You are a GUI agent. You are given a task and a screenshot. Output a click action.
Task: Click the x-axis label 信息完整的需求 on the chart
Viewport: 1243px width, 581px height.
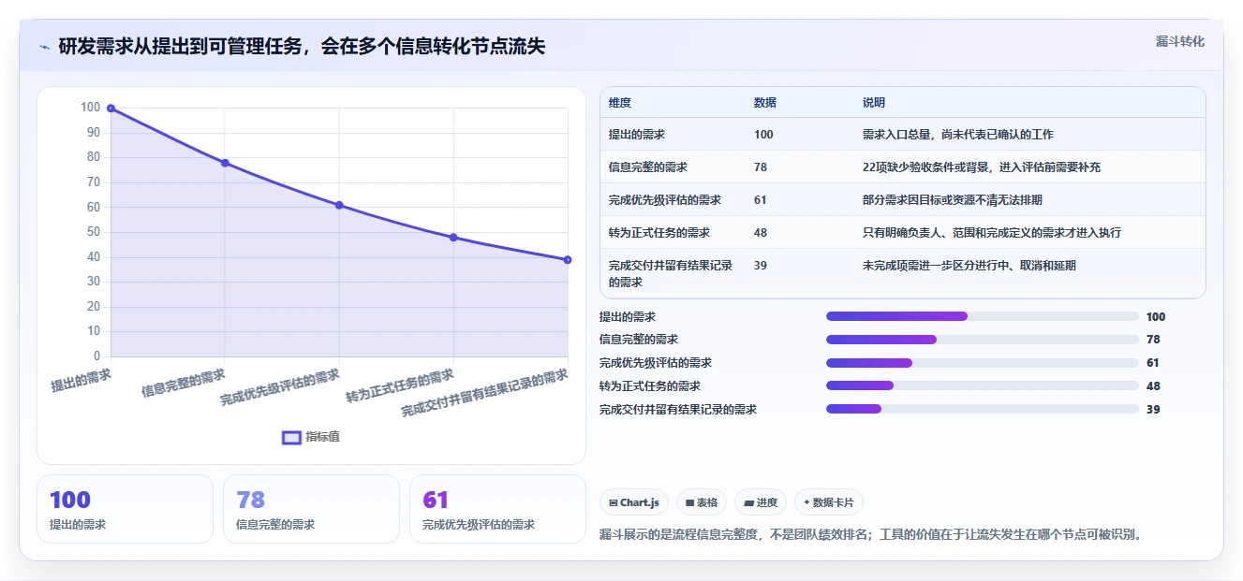(x=184, y=383)
